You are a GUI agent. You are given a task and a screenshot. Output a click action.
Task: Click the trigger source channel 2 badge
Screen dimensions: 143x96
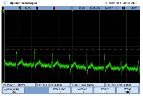click(x=123, y=8)
